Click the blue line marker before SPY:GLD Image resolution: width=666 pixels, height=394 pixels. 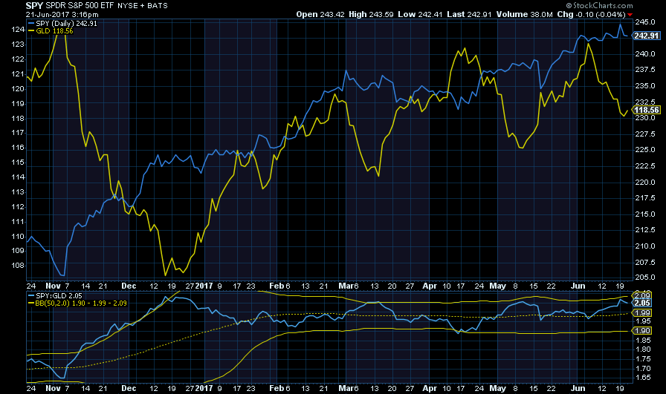31,295
